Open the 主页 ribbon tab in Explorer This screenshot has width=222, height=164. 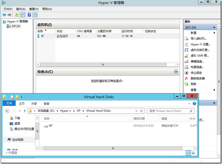22,104
